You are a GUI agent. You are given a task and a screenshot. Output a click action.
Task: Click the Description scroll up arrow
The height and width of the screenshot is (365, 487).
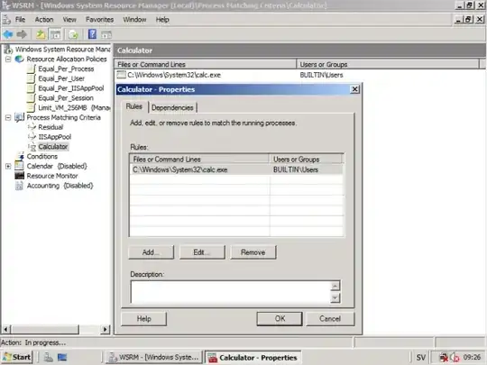[x=335, y=286]
